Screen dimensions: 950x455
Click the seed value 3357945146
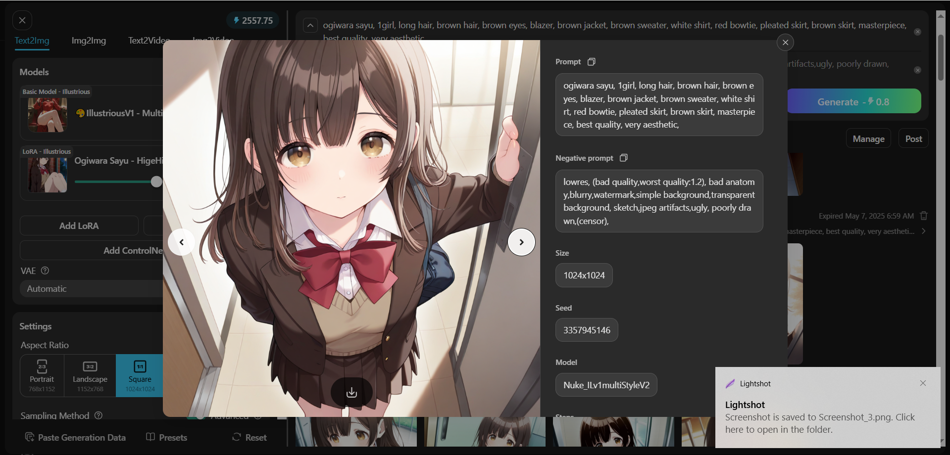(587, 330)
